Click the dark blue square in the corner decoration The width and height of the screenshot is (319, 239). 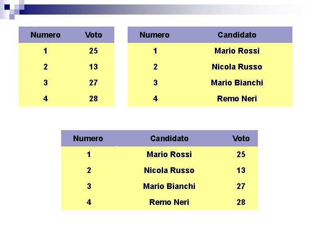pyautogui.click(x=7, y=7)
